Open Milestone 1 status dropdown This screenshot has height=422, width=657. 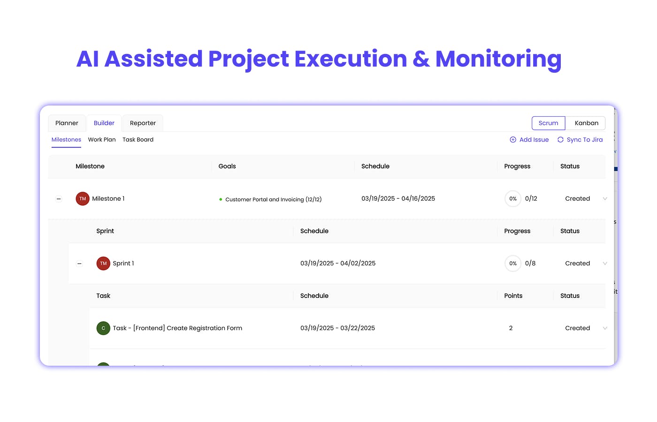click(605, 199)
